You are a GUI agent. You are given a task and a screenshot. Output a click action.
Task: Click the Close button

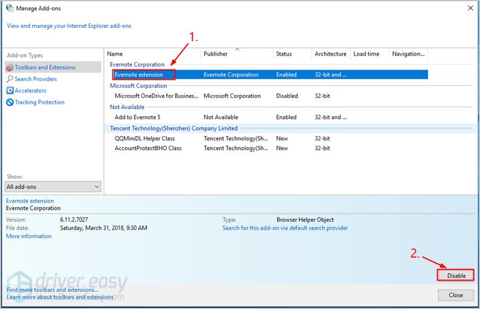[x=455, y=295]
